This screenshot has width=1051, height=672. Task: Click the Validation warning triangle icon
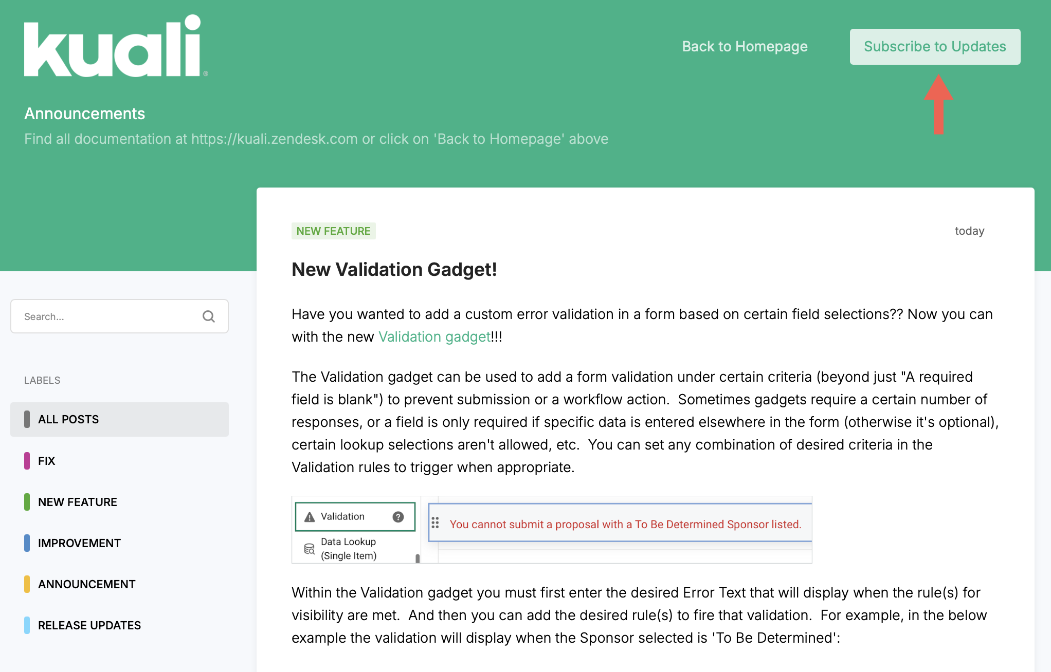pyautogui.click(x=310, y=517)
